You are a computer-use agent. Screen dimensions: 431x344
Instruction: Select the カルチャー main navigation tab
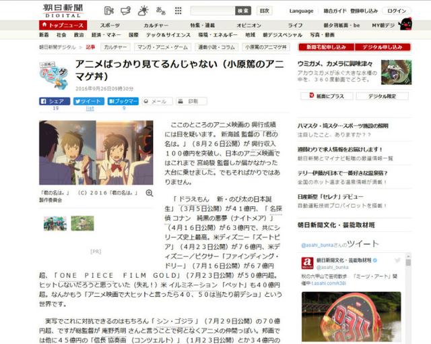[x=156, y=26]
